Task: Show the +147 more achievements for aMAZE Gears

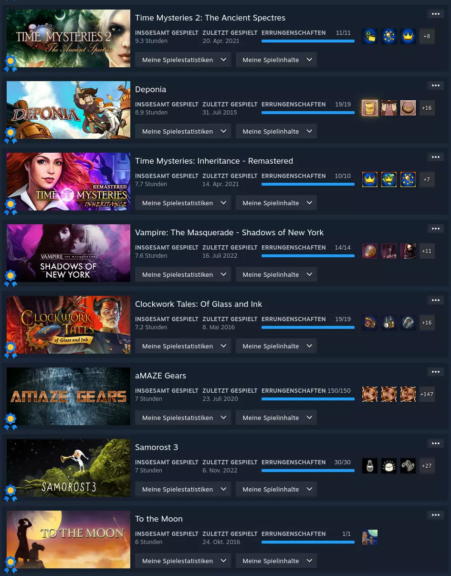Action: (427, 394)
